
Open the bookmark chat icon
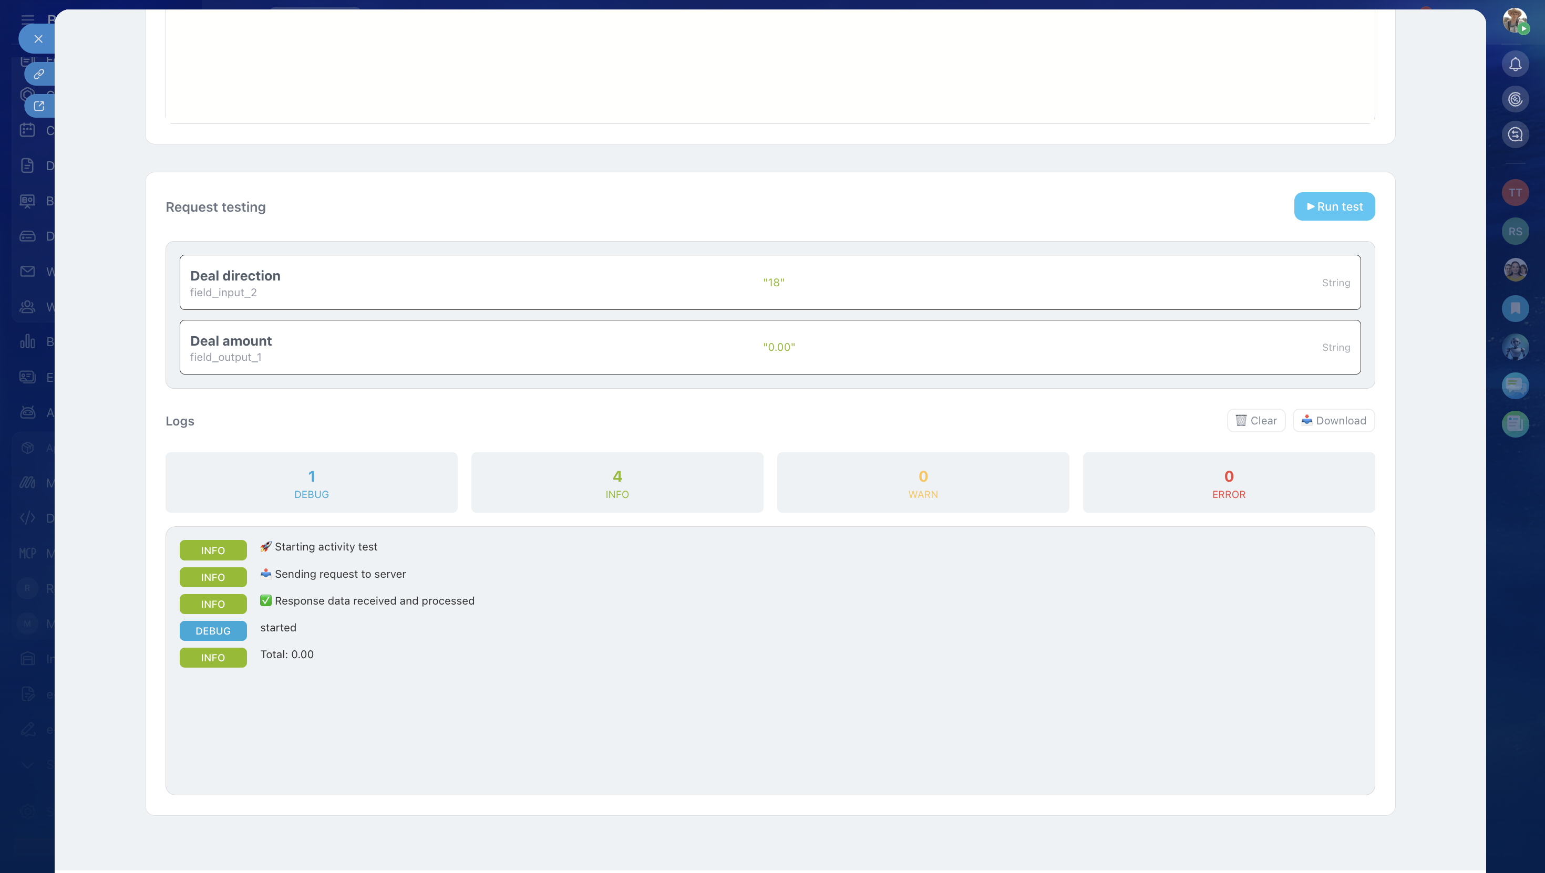(x=1515, y=309)
